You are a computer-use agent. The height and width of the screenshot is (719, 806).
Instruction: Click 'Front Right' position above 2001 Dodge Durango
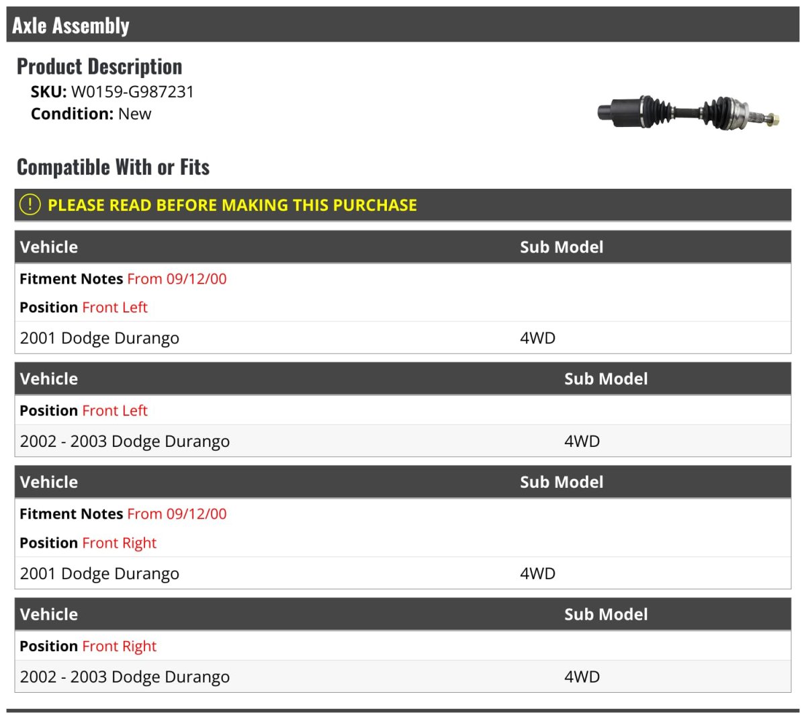[x=119, y=543]
